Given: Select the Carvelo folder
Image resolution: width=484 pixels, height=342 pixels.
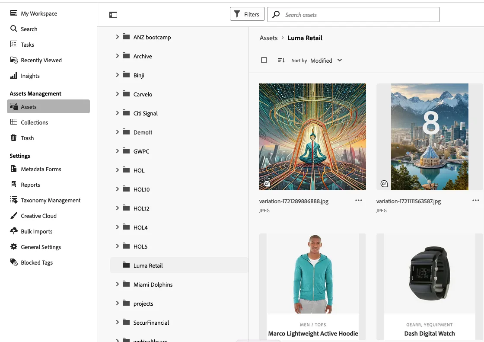Looking at the screenshot, I should pos(143,94).
